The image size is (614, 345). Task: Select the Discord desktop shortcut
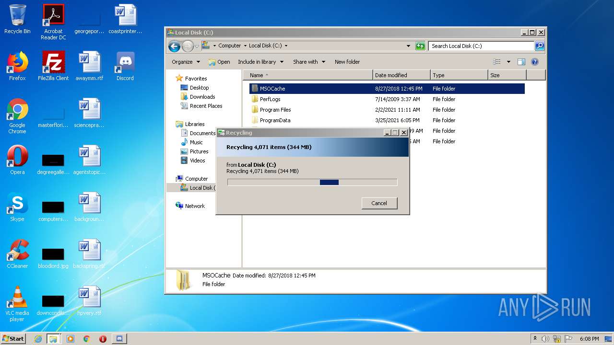[125, 66]
